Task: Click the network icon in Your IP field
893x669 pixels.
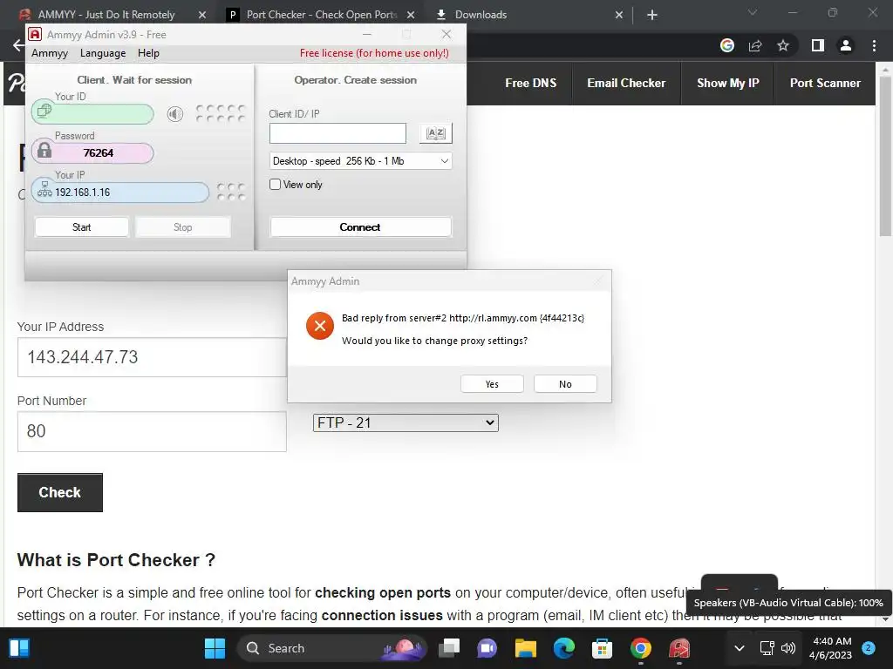Action: 44,189
